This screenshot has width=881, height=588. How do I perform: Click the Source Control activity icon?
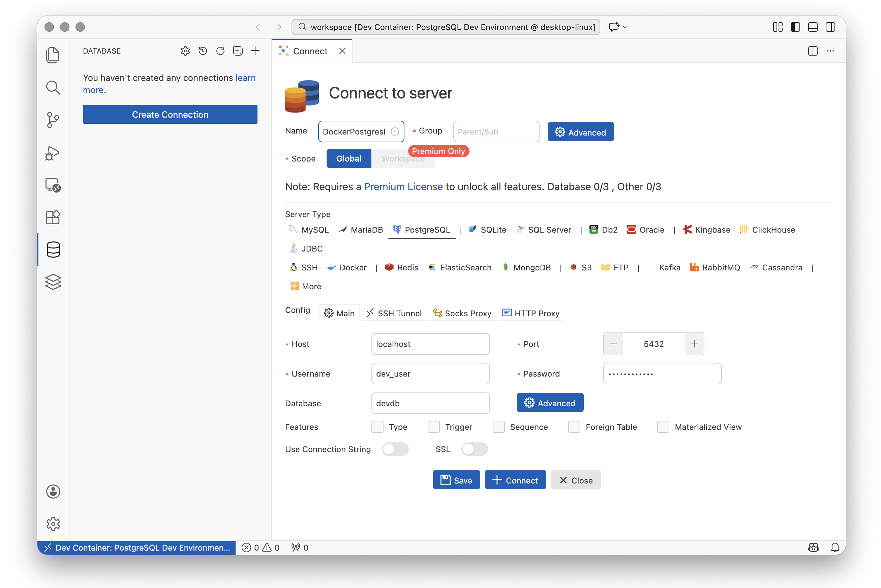click(53, 120)
